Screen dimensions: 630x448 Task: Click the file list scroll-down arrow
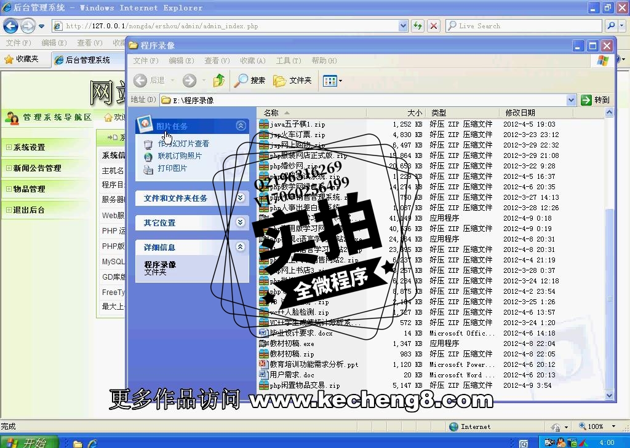coord(609,395)
